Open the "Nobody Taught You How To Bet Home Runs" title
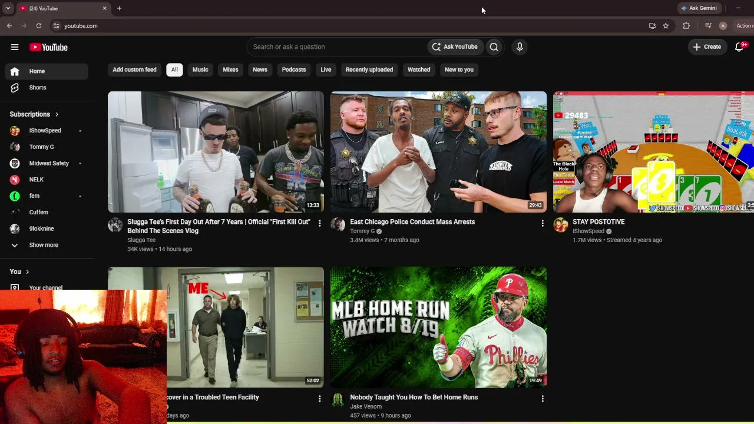Image resolution: width=754 pixels, height=424 pixels. click(x=414, y=397)
